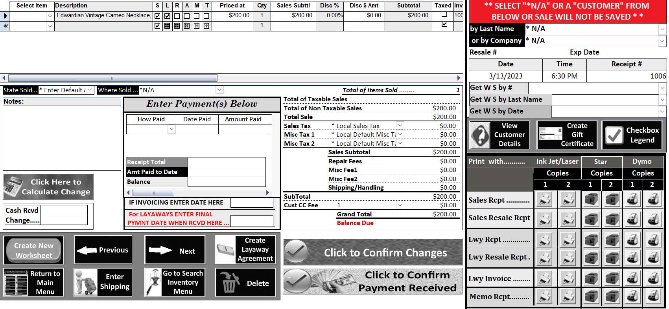Click the calculator Calculate Change icon
Viewport: 669px width, 309px height.
click(13, 187)
